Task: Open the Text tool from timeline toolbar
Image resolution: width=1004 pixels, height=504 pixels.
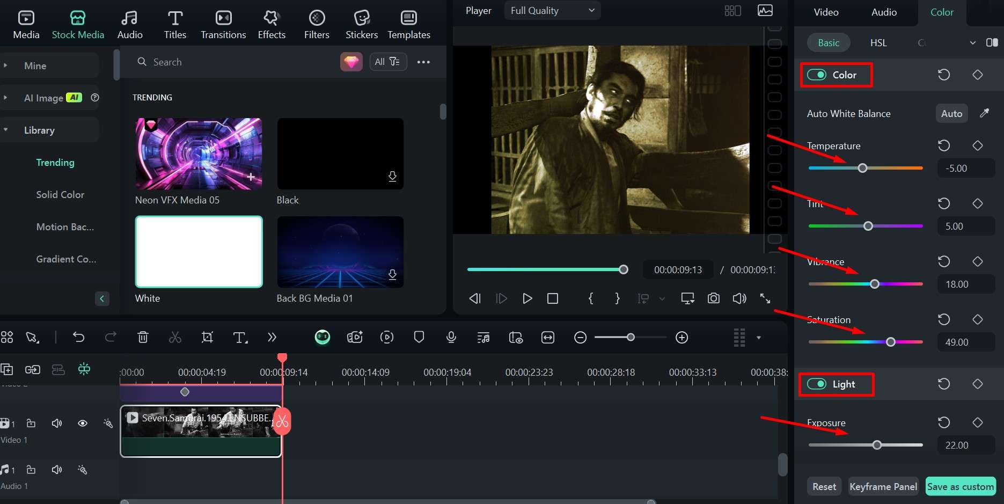Action: point(239,337)
